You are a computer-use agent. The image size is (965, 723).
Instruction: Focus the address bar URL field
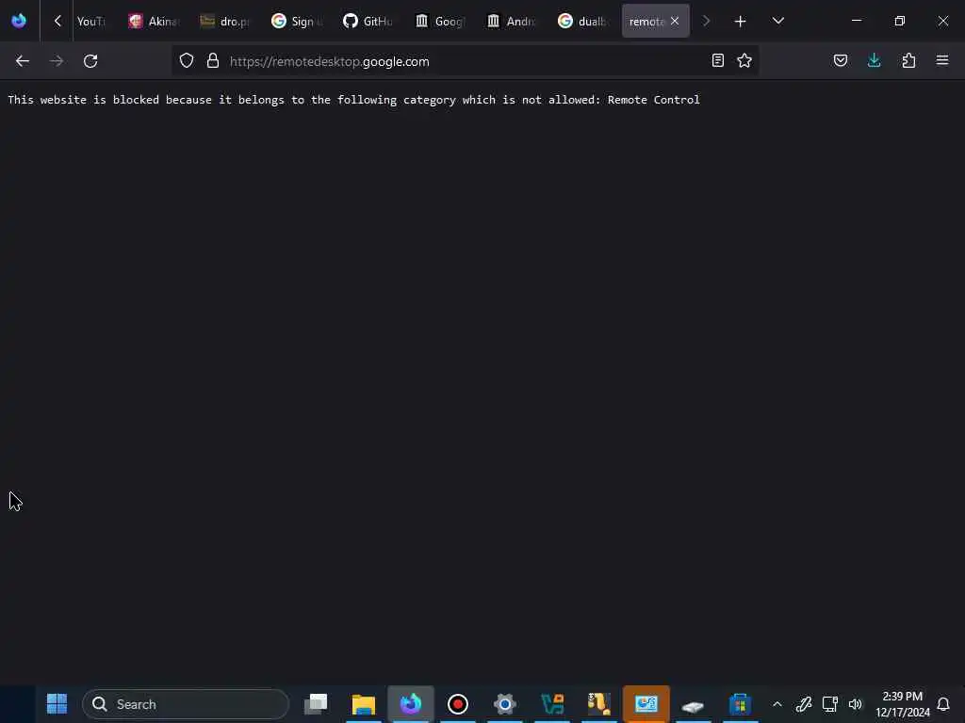[465, 61]
